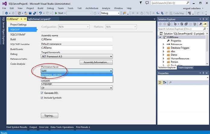Select the Properties node under CLRDemo
The width and height of the screenshot is (210, 134).
click(176, 41)
